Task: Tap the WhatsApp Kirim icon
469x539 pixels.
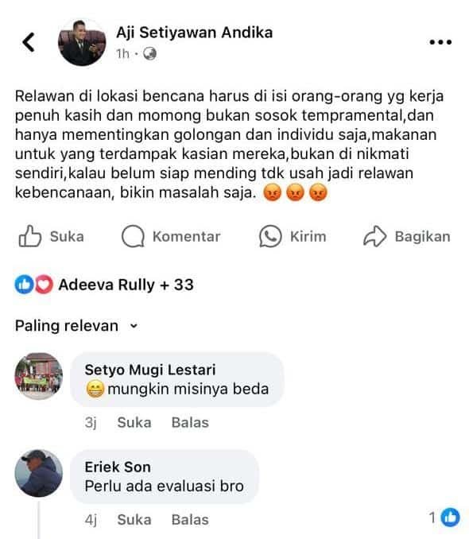Action: click(x=270, y=236)
